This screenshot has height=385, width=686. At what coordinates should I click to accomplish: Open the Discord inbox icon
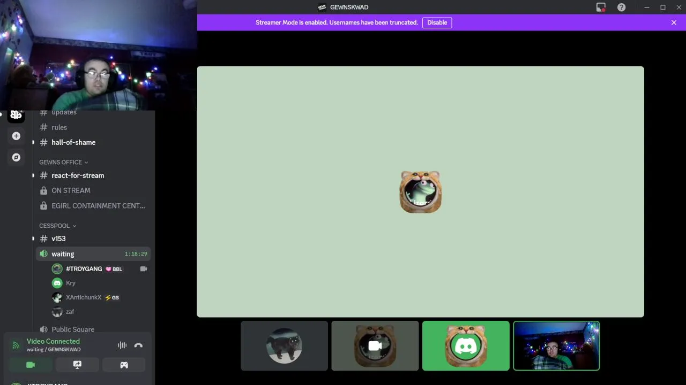click(601, 7)
